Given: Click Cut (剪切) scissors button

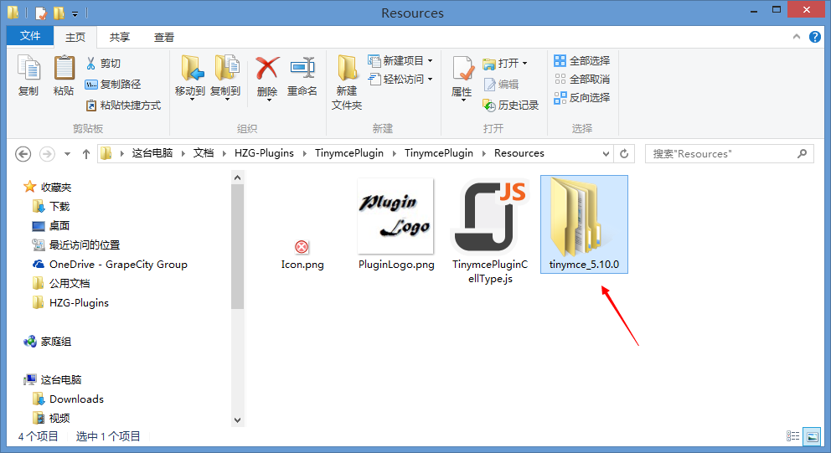Looking at the screenshot, I should 103,64.
